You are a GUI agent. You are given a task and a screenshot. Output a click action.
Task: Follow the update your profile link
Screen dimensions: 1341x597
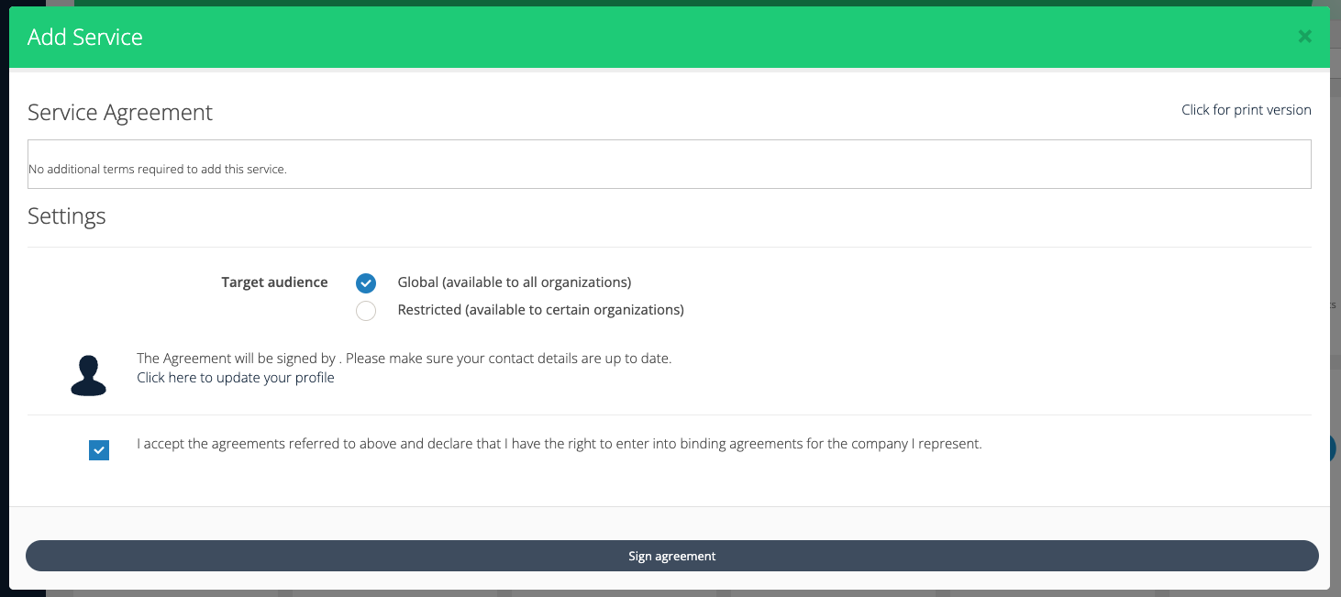[x=236, y=378]
